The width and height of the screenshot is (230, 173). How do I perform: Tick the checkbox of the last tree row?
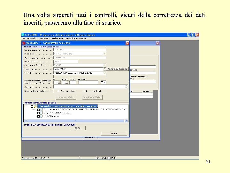(x=38, y=116)
